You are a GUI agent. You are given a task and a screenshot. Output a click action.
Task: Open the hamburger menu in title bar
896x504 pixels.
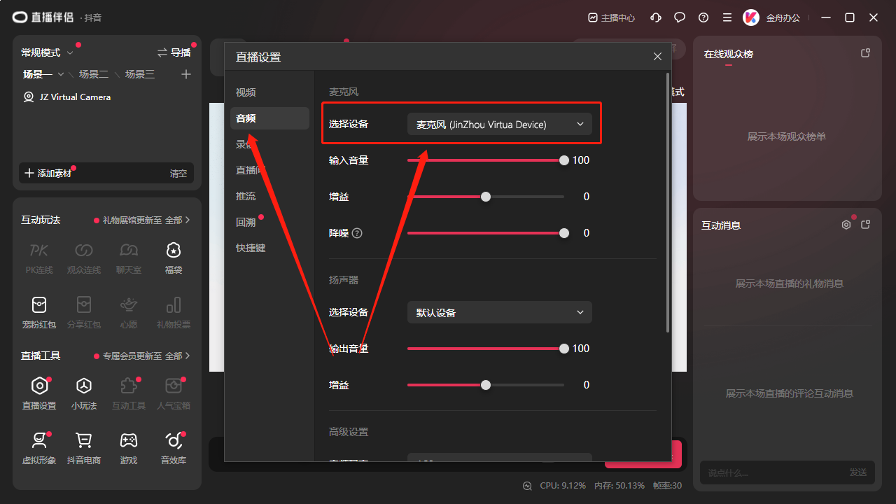pyautogui.click(x=727, y=17)
